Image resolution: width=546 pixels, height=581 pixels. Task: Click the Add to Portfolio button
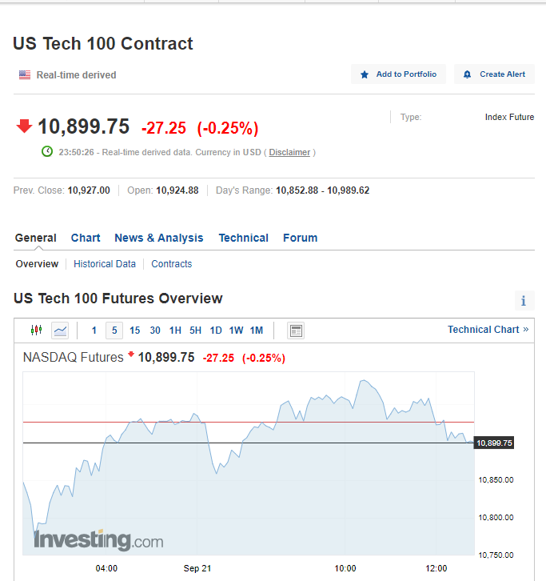pyautogui.click(x=398, y=74)
